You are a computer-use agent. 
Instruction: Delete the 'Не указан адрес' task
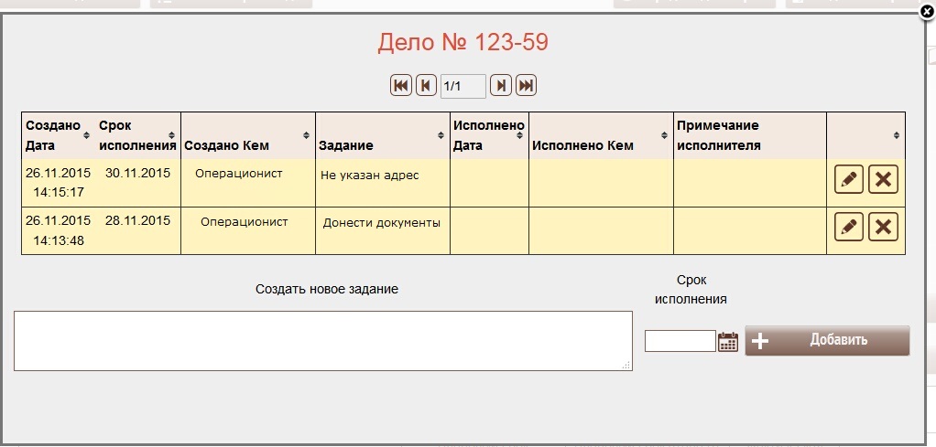pyautogui.click(x=883, y=180)
